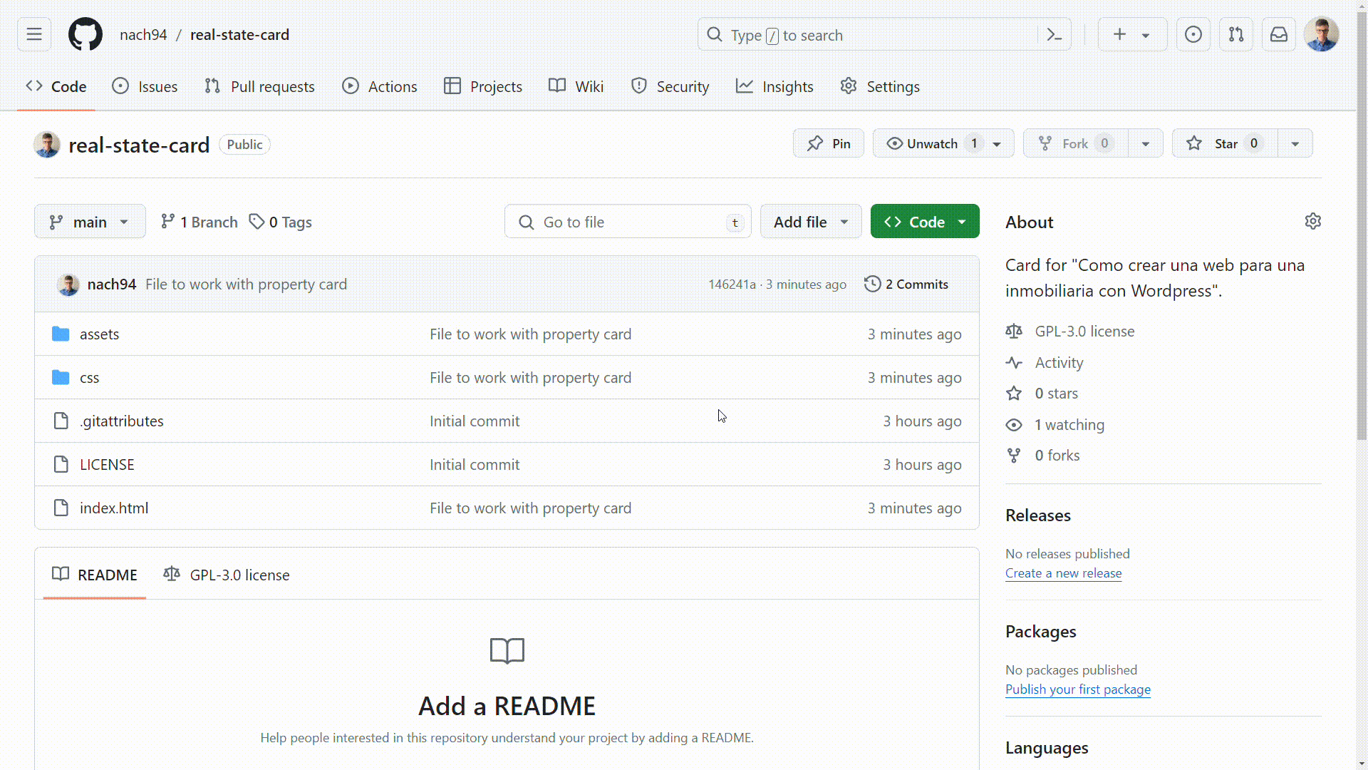Fork the repository

[1075, 143]
